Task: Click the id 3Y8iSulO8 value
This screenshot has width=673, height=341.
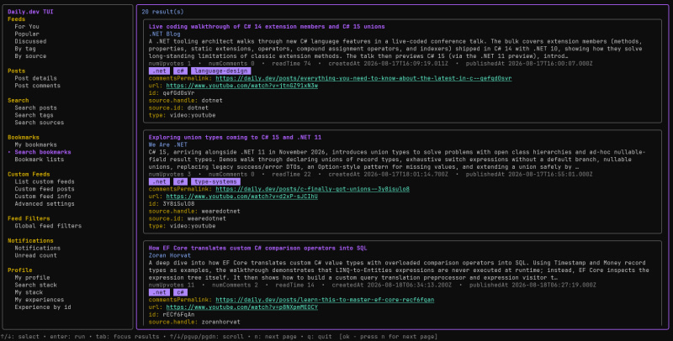Action: pyautogui.click(x=178, y=204)
